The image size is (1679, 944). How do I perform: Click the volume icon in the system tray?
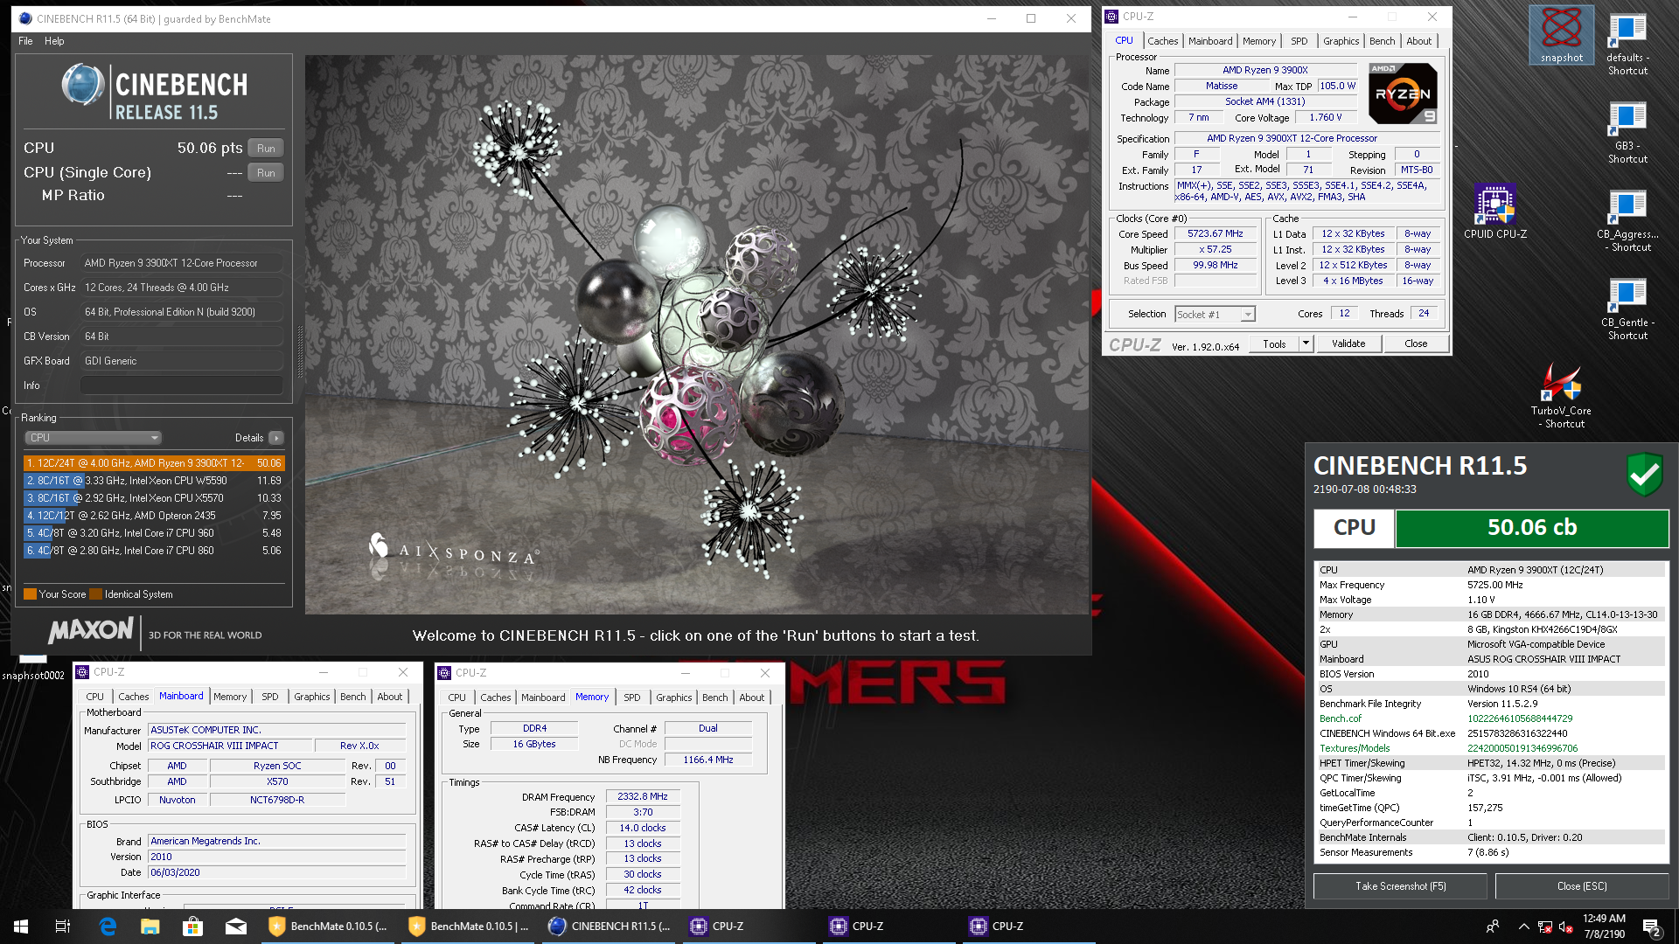click(1565, 927)
